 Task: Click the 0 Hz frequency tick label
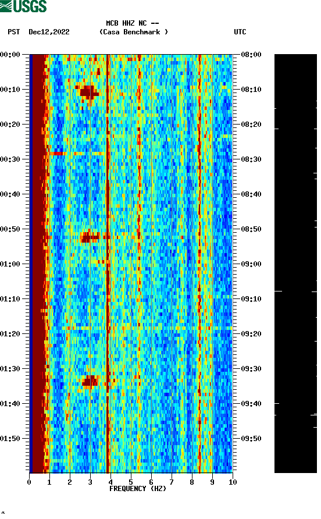pos(29,482)
